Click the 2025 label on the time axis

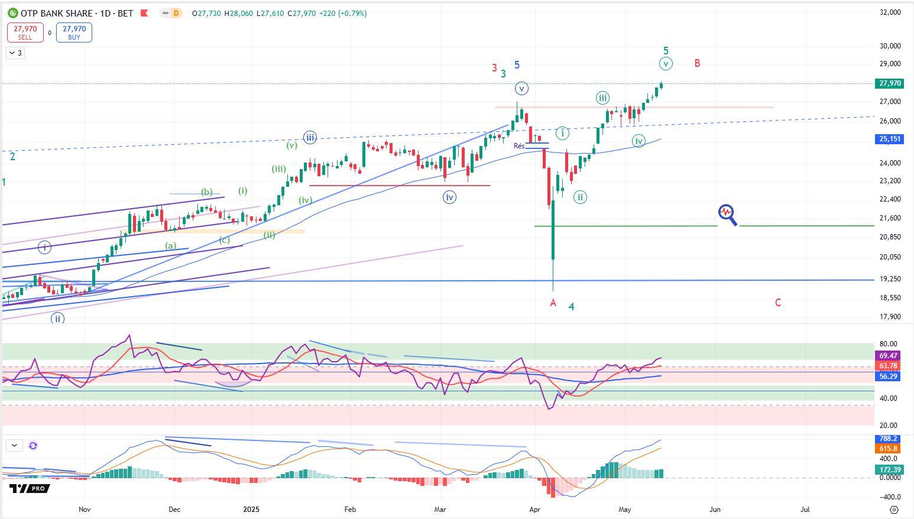point(251,509)
